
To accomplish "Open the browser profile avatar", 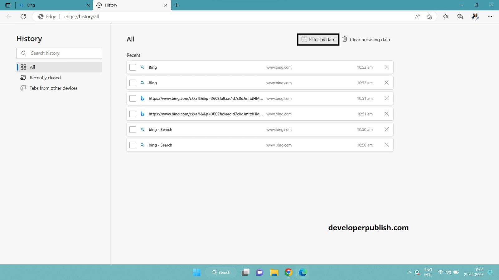I will (x=475, y=16).
